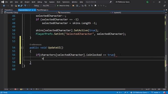Click the navigate backward toolbar icon

(x=4, y=6)
